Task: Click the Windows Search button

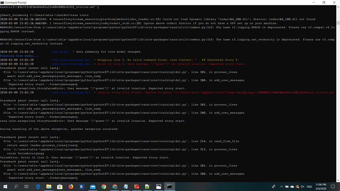Action: click(16, 186)
